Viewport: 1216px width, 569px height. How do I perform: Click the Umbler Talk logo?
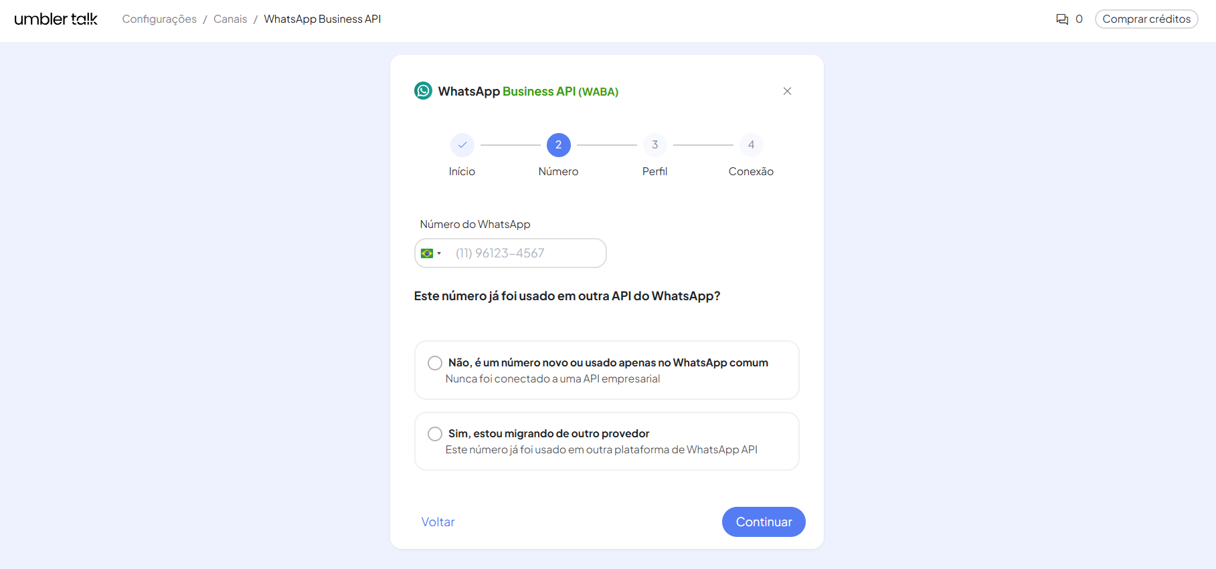tap(56, 19)
